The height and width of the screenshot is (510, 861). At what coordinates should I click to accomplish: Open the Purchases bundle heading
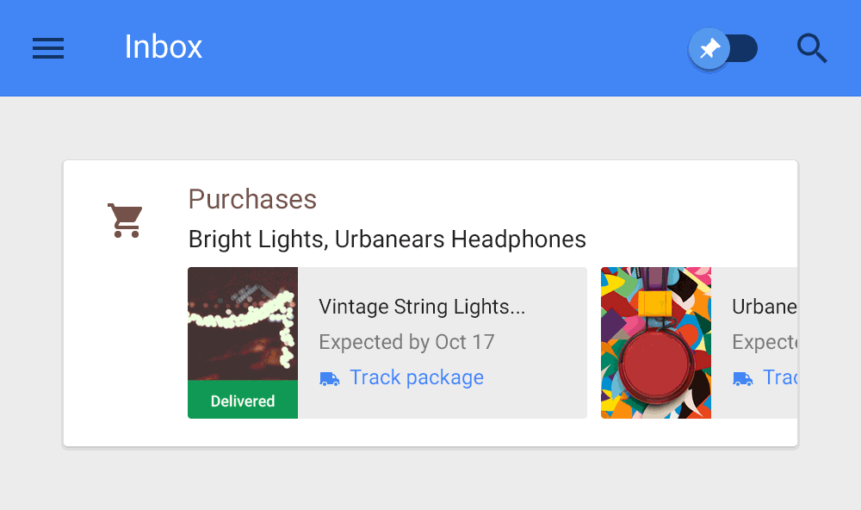252,200
